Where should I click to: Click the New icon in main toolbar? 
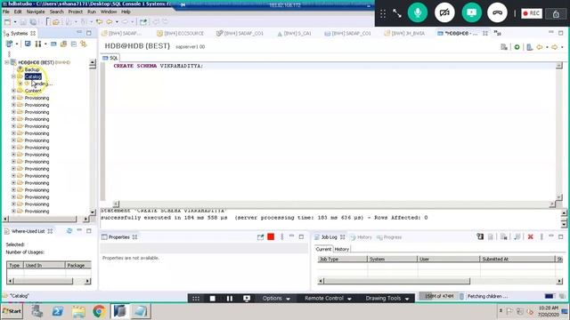click(7, 22)
